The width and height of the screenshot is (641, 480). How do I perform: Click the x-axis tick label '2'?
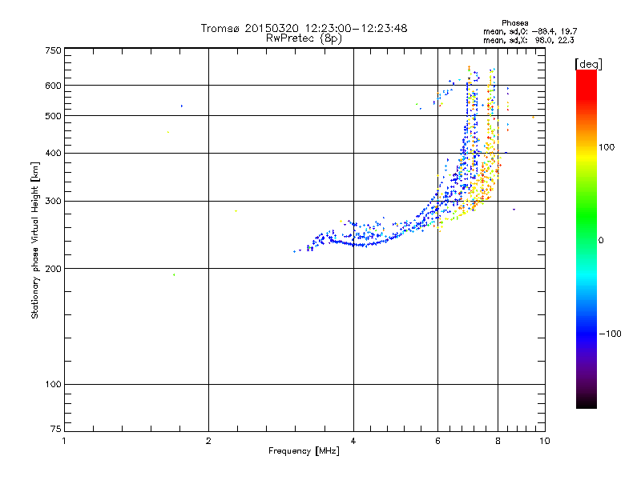(208, 441)
